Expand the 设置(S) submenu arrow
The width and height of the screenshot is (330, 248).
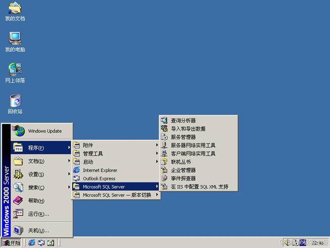point(69,174)
